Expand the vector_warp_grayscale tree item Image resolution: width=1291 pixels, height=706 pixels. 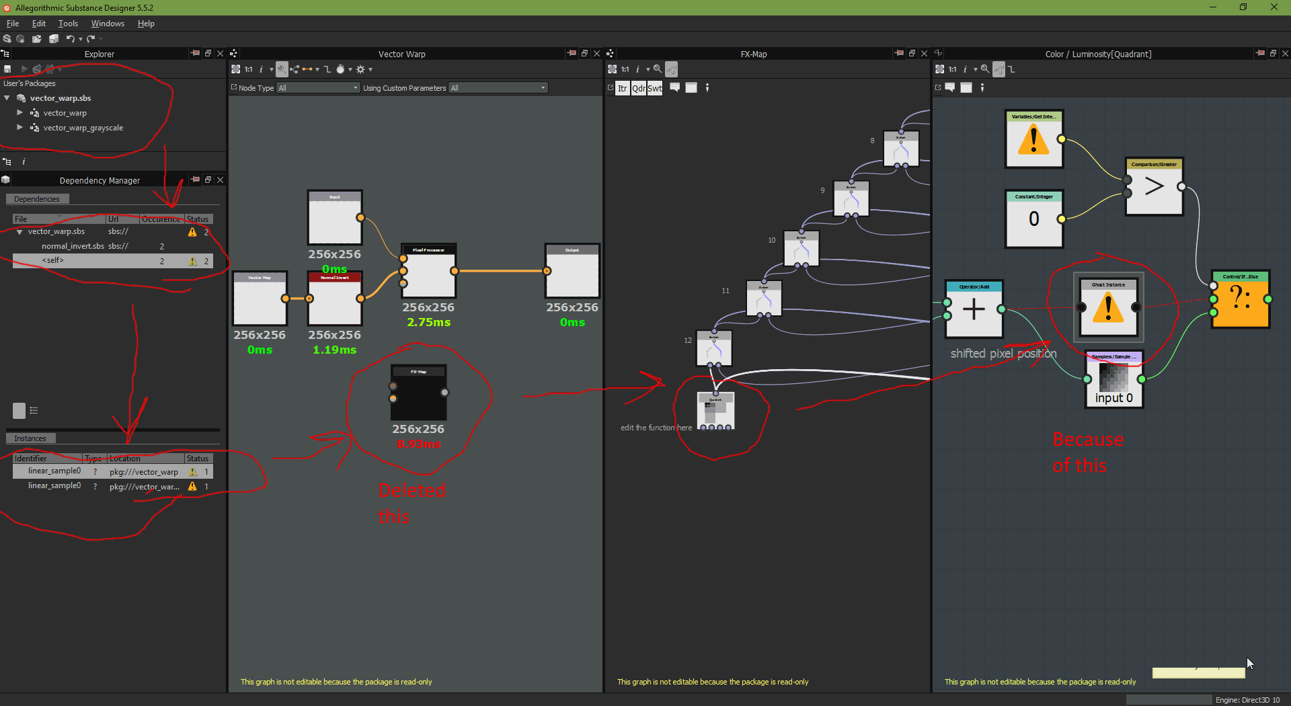point(20,128)
